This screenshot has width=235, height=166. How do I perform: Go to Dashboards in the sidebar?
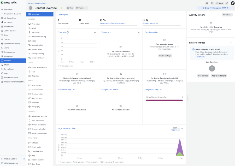tap(9, 27)
